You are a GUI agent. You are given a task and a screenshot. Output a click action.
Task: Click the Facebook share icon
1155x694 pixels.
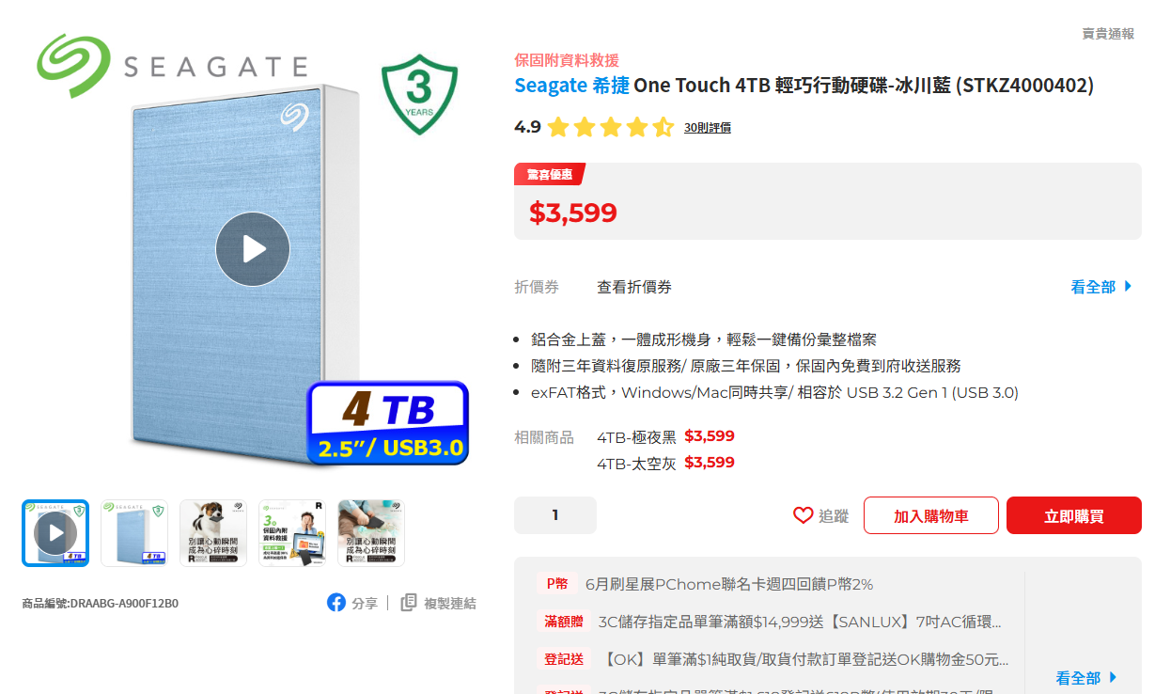click(336, 603)
